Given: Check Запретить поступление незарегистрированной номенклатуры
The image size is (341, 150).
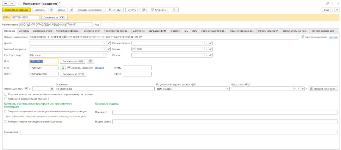Looking at the screenshot, I should [x=6, y=112].
